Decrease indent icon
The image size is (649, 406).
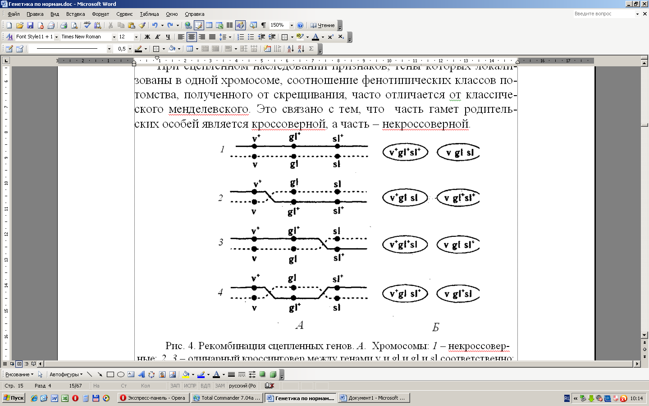click(x=261, y=37)
